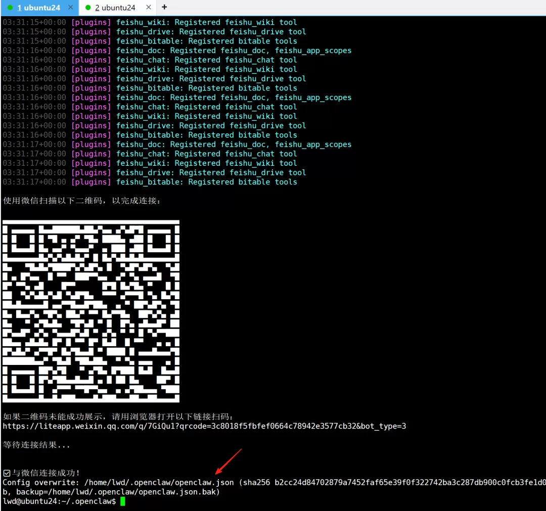Click the lwd@ubuntu24 shell prompt text
546x511 pixels.
pyautogui.click(x=59, y=501)
